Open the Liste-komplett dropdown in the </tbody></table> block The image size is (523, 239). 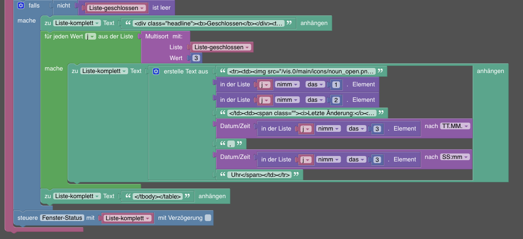pyautogui.click(x=77, y=196)
